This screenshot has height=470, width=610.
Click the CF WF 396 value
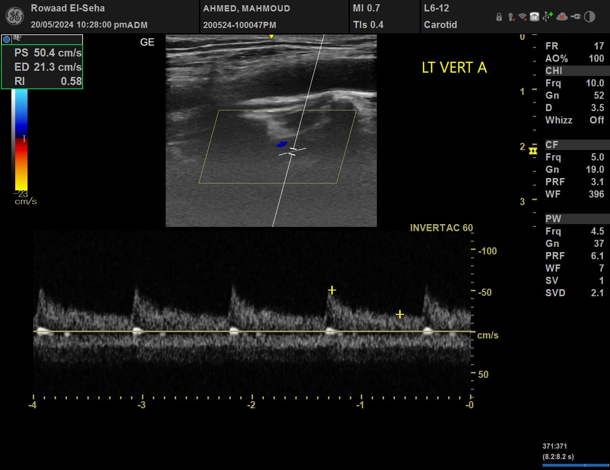[575, 194]
